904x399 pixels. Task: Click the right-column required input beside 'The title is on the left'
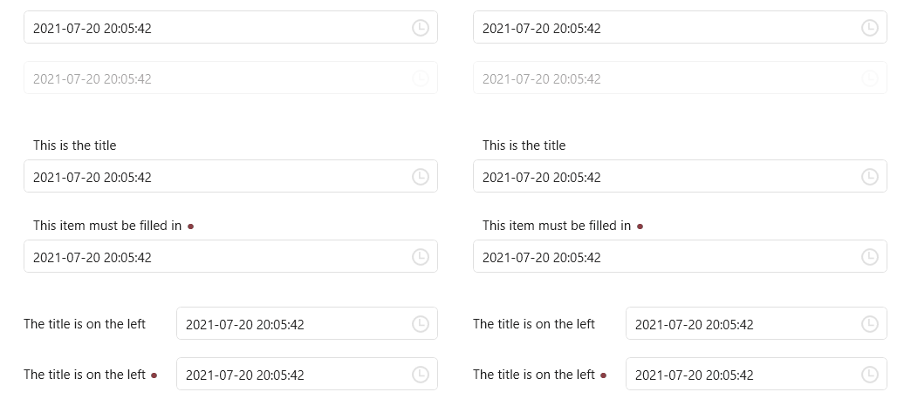[756, 374]
